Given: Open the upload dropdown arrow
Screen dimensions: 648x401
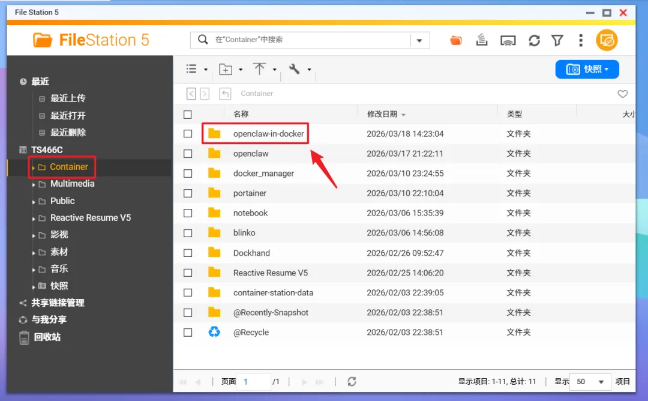Looking at the screenshot, I should coord(274,70).
